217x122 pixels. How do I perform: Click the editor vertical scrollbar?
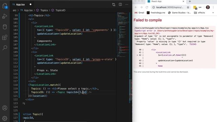tap(131, 90)
